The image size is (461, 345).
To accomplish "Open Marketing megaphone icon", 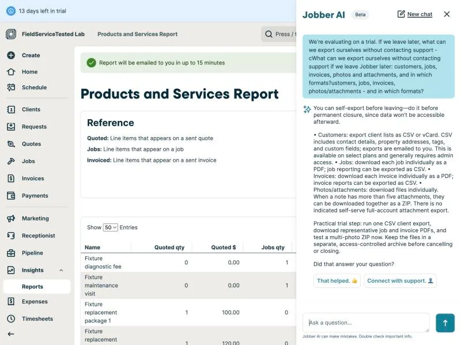I will (x=11, y=218).
